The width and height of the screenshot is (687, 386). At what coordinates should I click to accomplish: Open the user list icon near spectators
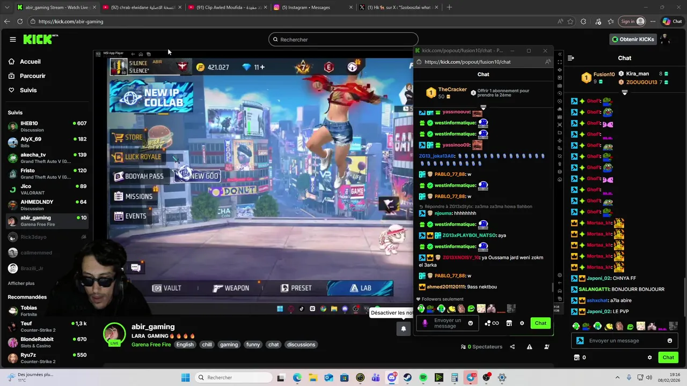click(547, 347)
